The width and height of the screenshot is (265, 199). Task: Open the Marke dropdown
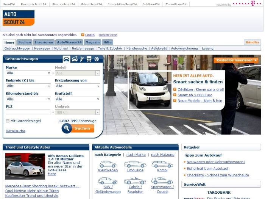click(x=28, y=73)
